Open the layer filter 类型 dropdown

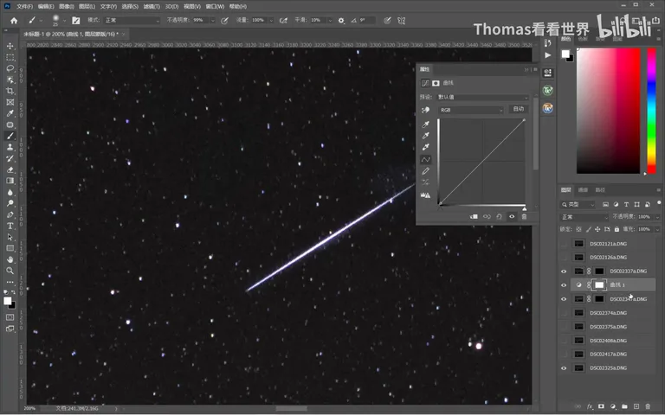pyautogui.click(x=578, y=205)
